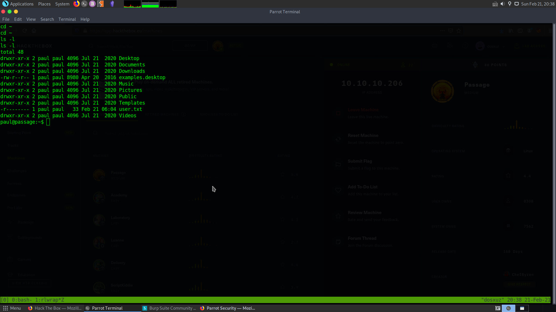The width and height of the screenshot is (556, 312).
Task: Open the Terminal menu in menu bar
Action: [x=67, y=19]
